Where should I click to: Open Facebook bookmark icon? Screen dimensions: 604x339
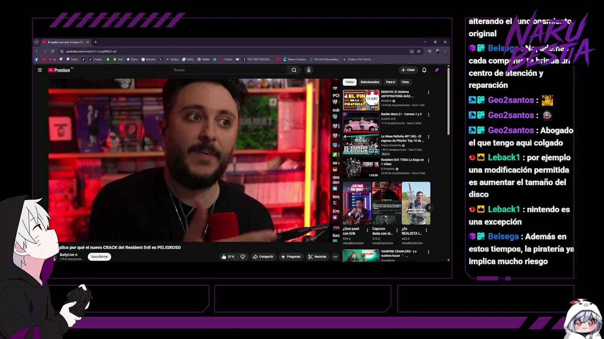coord(37,59)
